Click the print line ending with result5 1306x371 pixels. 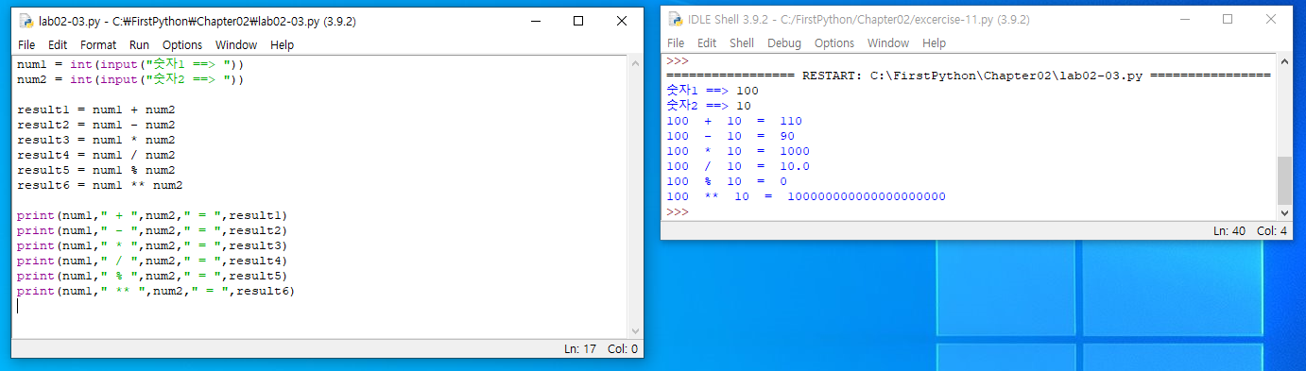[x=151, y=276]
